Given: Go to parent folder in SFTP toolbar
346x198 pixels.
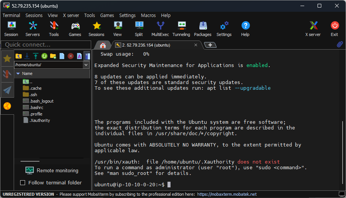Looking at the screenshot, I should (x=19, y=56).
